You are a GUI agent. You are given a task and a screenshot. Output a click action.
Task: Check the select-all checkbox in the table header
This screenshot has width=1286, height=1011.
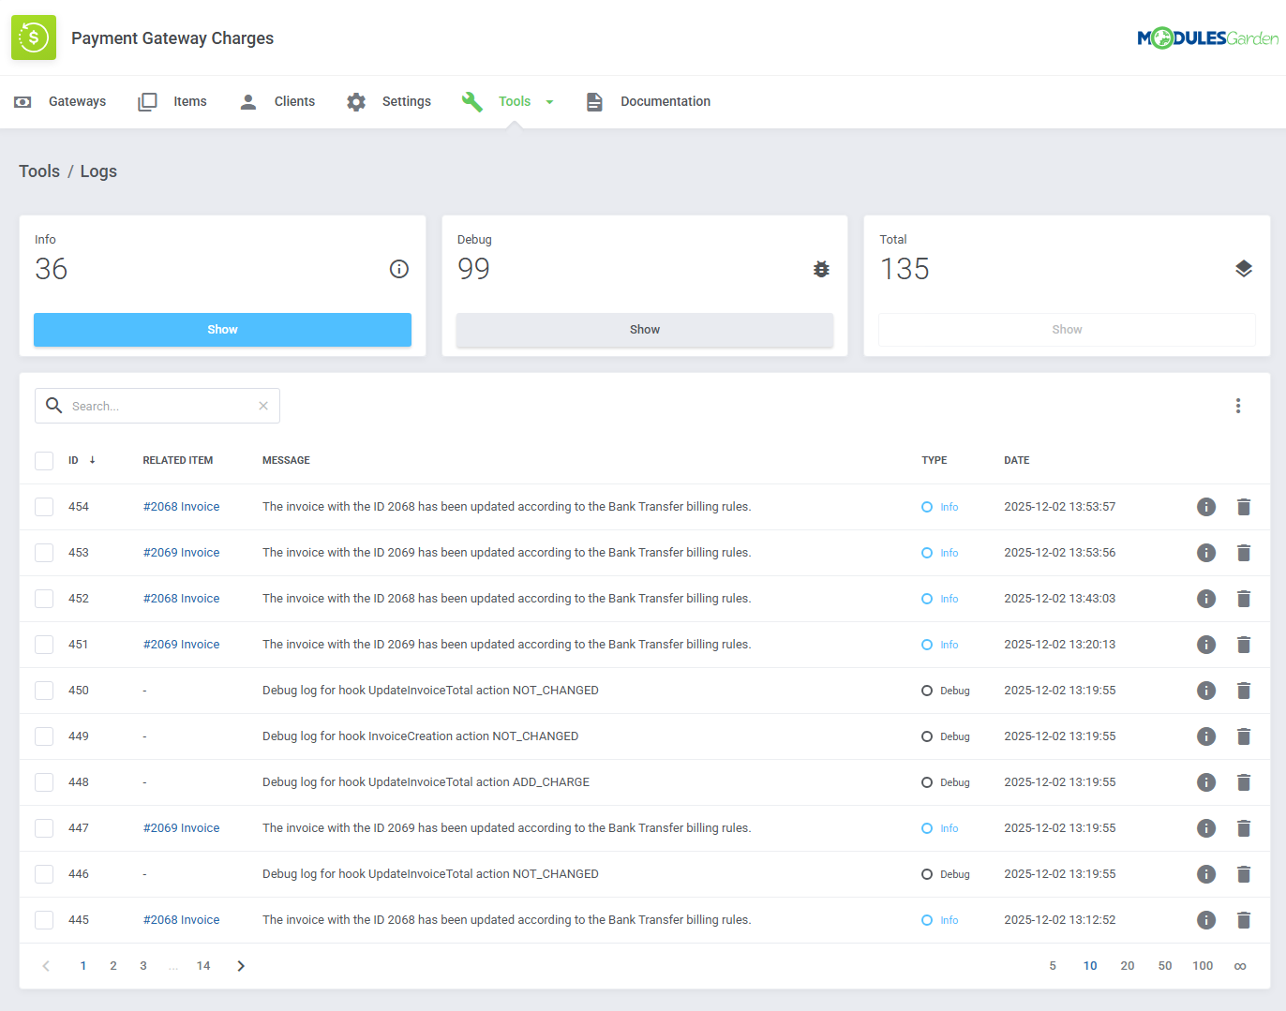tap(44, 460)
